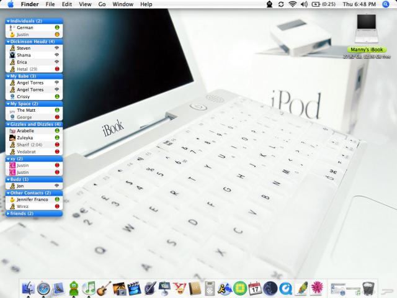Open the Help menu

coord(146,4)
